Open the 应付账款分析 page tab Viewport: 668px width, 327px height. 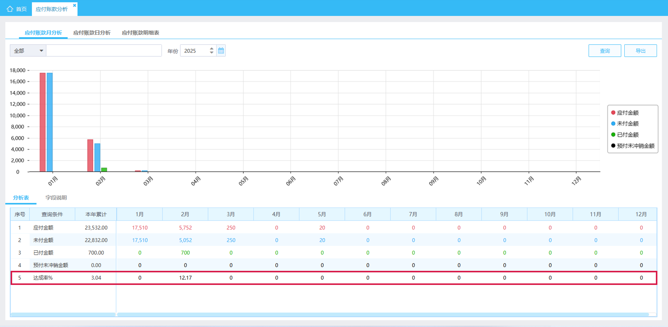click(x=52, y=9)
